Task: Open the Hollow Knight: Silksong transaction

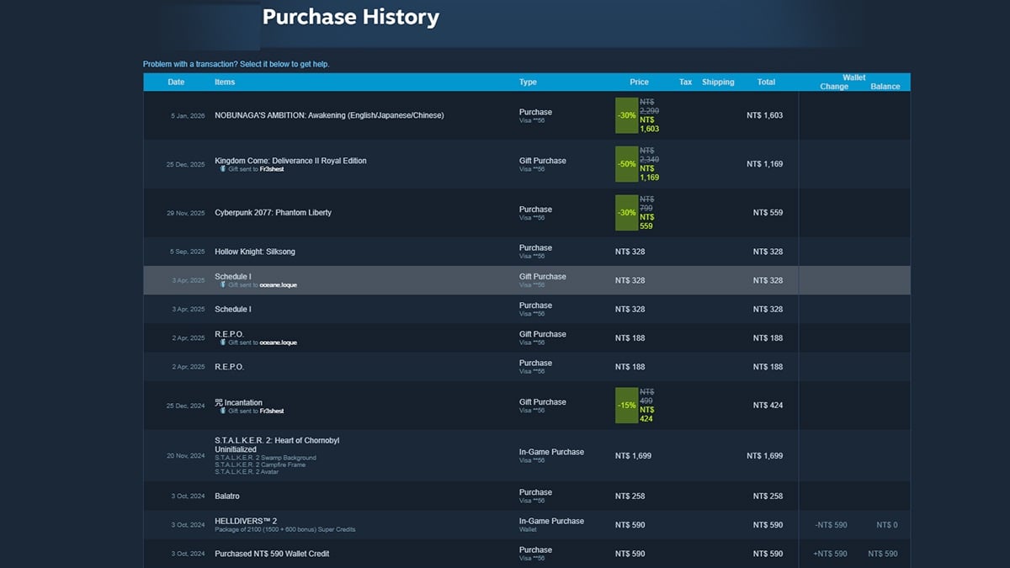Action: tap(255, 252)
